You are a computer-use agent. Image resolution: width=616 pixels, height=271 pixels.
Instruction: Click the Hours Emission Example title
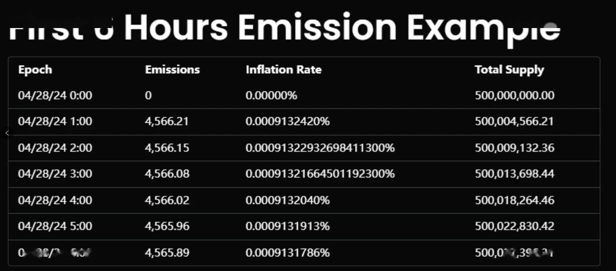tap(342, 28)
